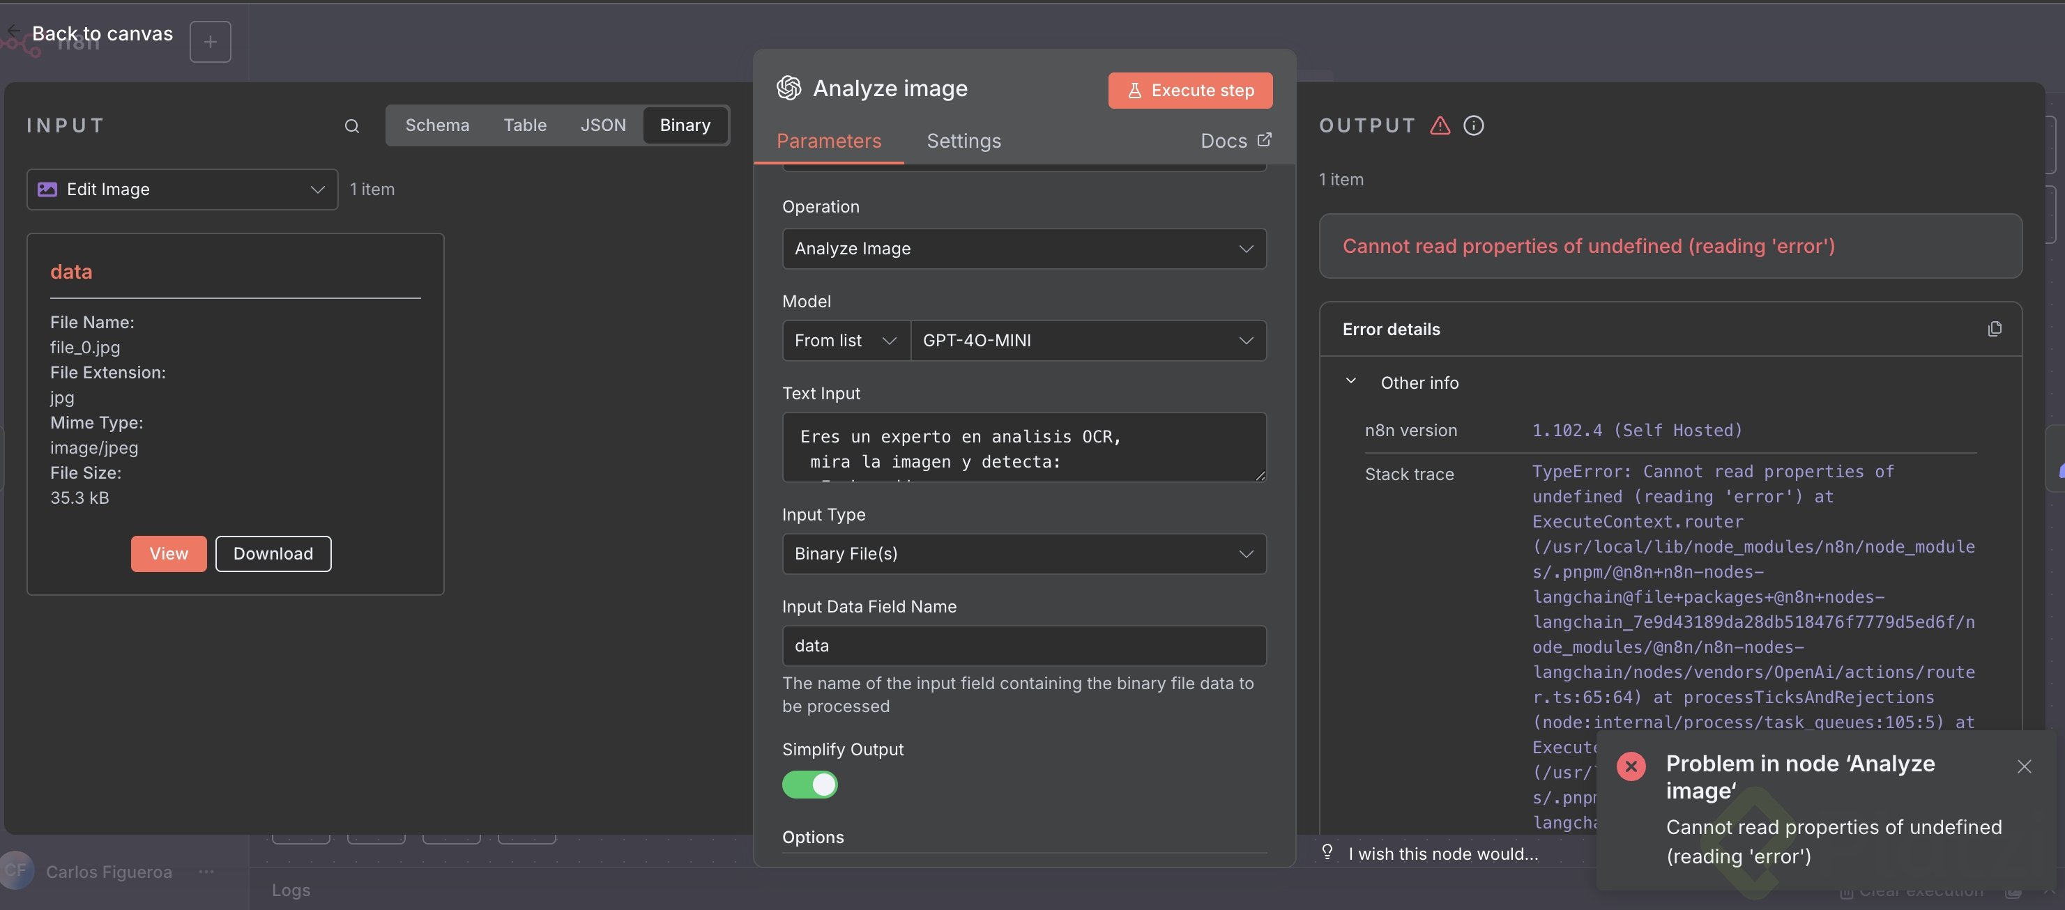Open the Edit Image node dropdown
Screen dimensions: 2065x910
(182, 190)
